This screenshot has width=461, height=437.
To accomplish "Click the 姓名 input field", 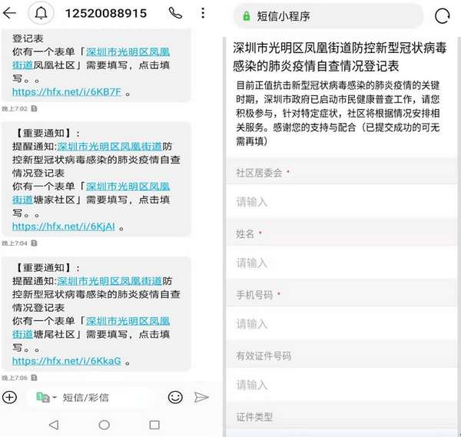I will click(342, 263).
